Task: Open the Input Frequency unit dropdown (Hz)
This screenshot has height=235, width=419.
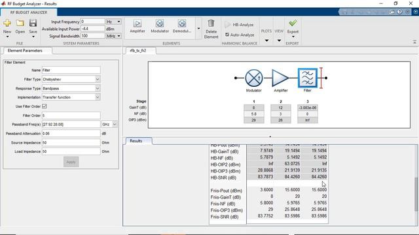Action: coord(113,22)
